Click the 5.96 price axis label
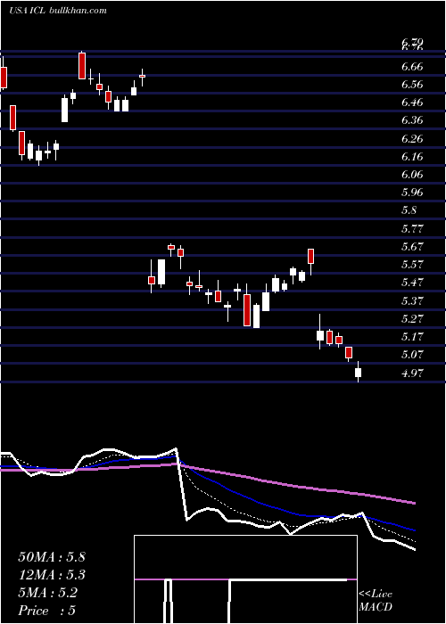 (x=412, y=193)
